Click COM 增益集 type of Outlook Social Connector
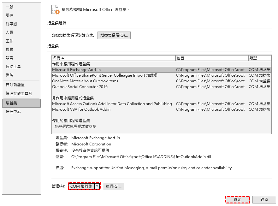This screenshot has width=278, height=206. [260, 87]
